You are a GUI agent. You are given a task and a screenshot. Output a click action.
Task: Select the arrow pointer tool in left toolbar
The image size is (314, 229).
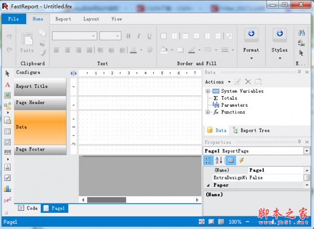(x=7, y=73)
